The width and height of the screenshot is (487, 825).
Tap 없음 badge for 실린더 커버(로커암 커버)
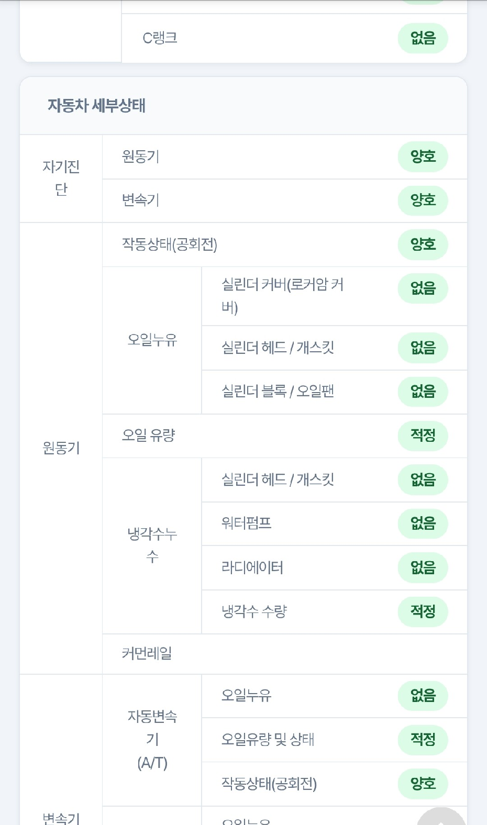tap(423, 288)
